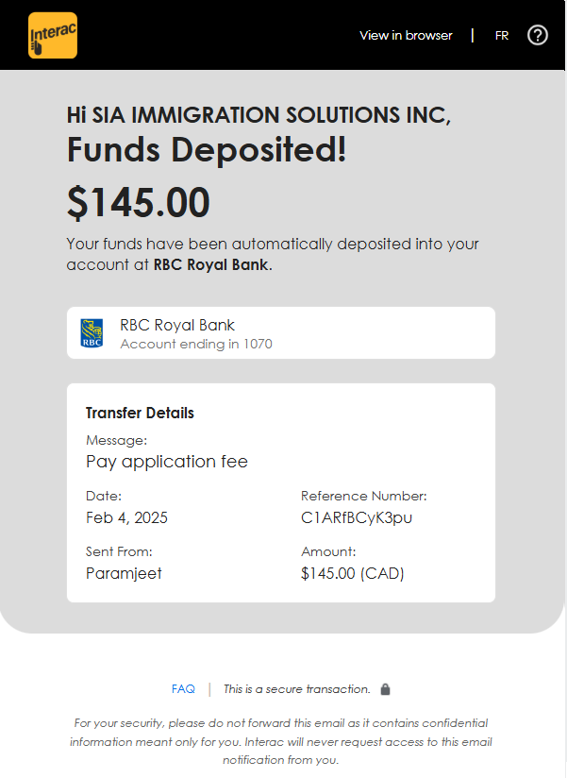Viewport: 567px width, 778px height.
Task: Open the help question mark icon
Action: 537,35
